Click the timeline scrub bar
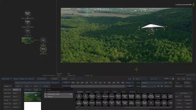Viewport: 196px width, 110px height. [98, 86]
